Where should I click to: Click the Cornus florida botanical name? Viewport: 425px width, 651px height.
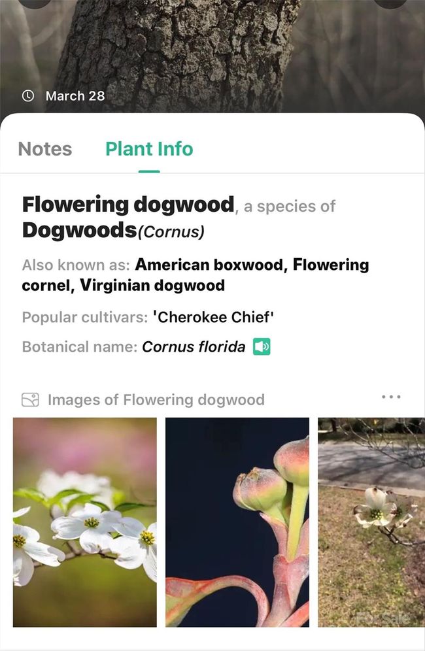pos(194,347)
